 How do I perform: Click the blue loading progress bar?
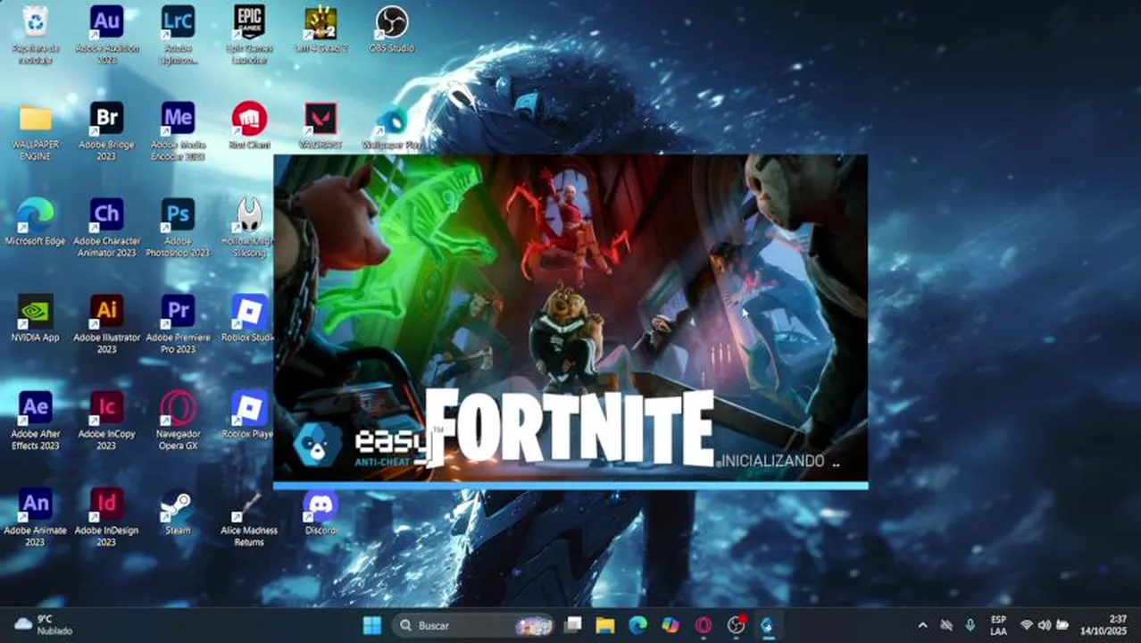point(570,486)
